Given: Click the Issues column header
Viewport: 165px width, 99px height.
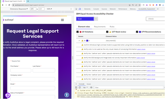Looking at the screenshot, I should (81, 37).
